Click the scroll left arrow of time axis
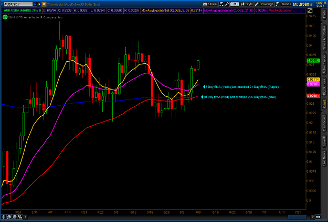The width and height of the screenshot is (328, 222). 25,217
